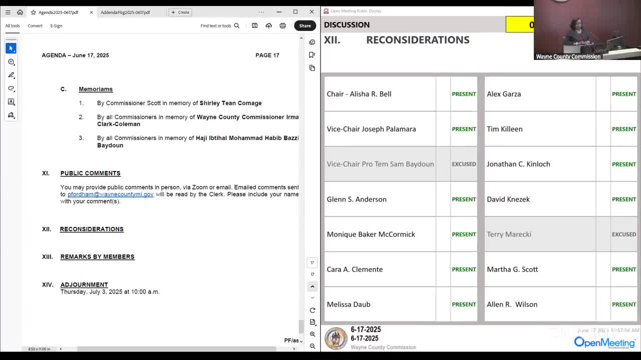Rotate the page view clockwise
This screenshot has width=641, height=360.
point(312,310)
